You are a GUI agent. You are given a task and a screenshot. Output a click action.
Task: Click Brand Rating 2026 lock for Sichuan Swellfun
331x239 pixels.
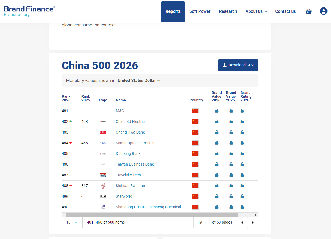pos(242,186)
